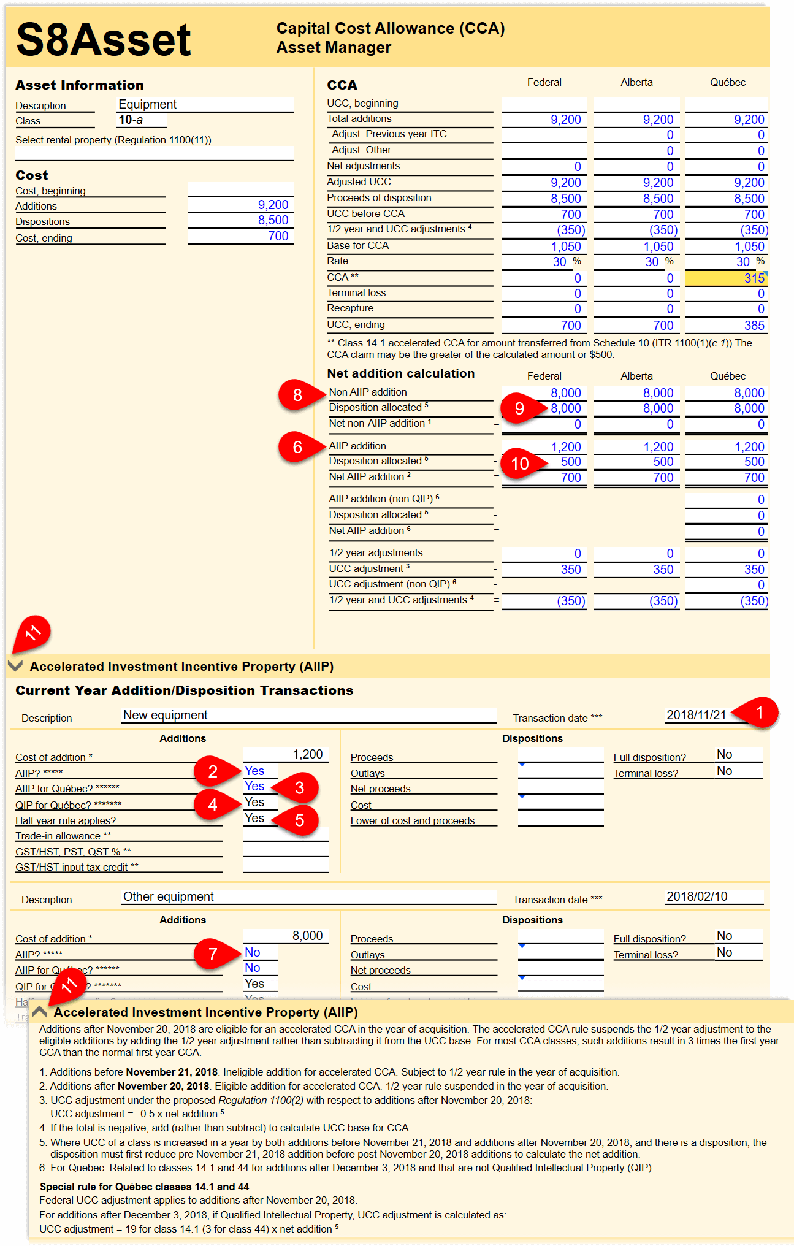Toggle Terminal loss No for Other equipment
794x1246 pixels.
(739, 952)
